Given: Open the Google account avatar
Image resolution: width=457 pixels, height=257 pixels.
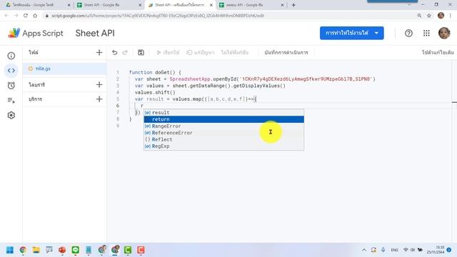Looking at the screenshot, I should point(444,34).
